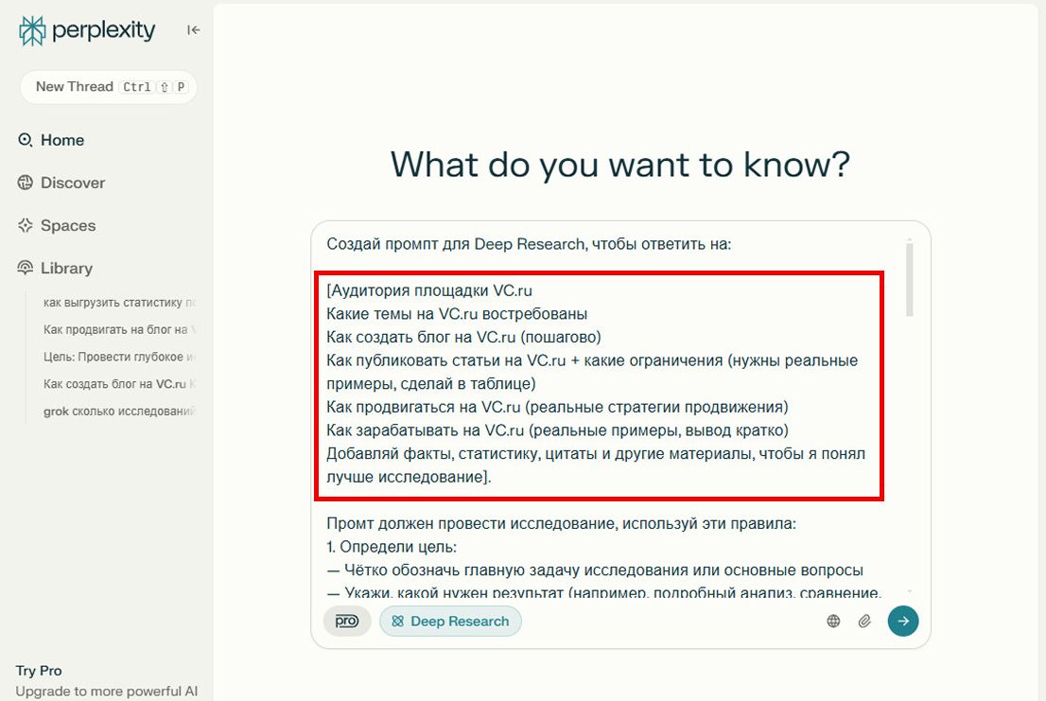Submit the prompt via the arrow icon
Screen dimensions: 1046x701
902,621
